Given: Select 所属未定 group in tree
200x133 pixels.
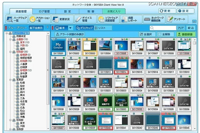Looking at the screenshot, I should (21, 36).
